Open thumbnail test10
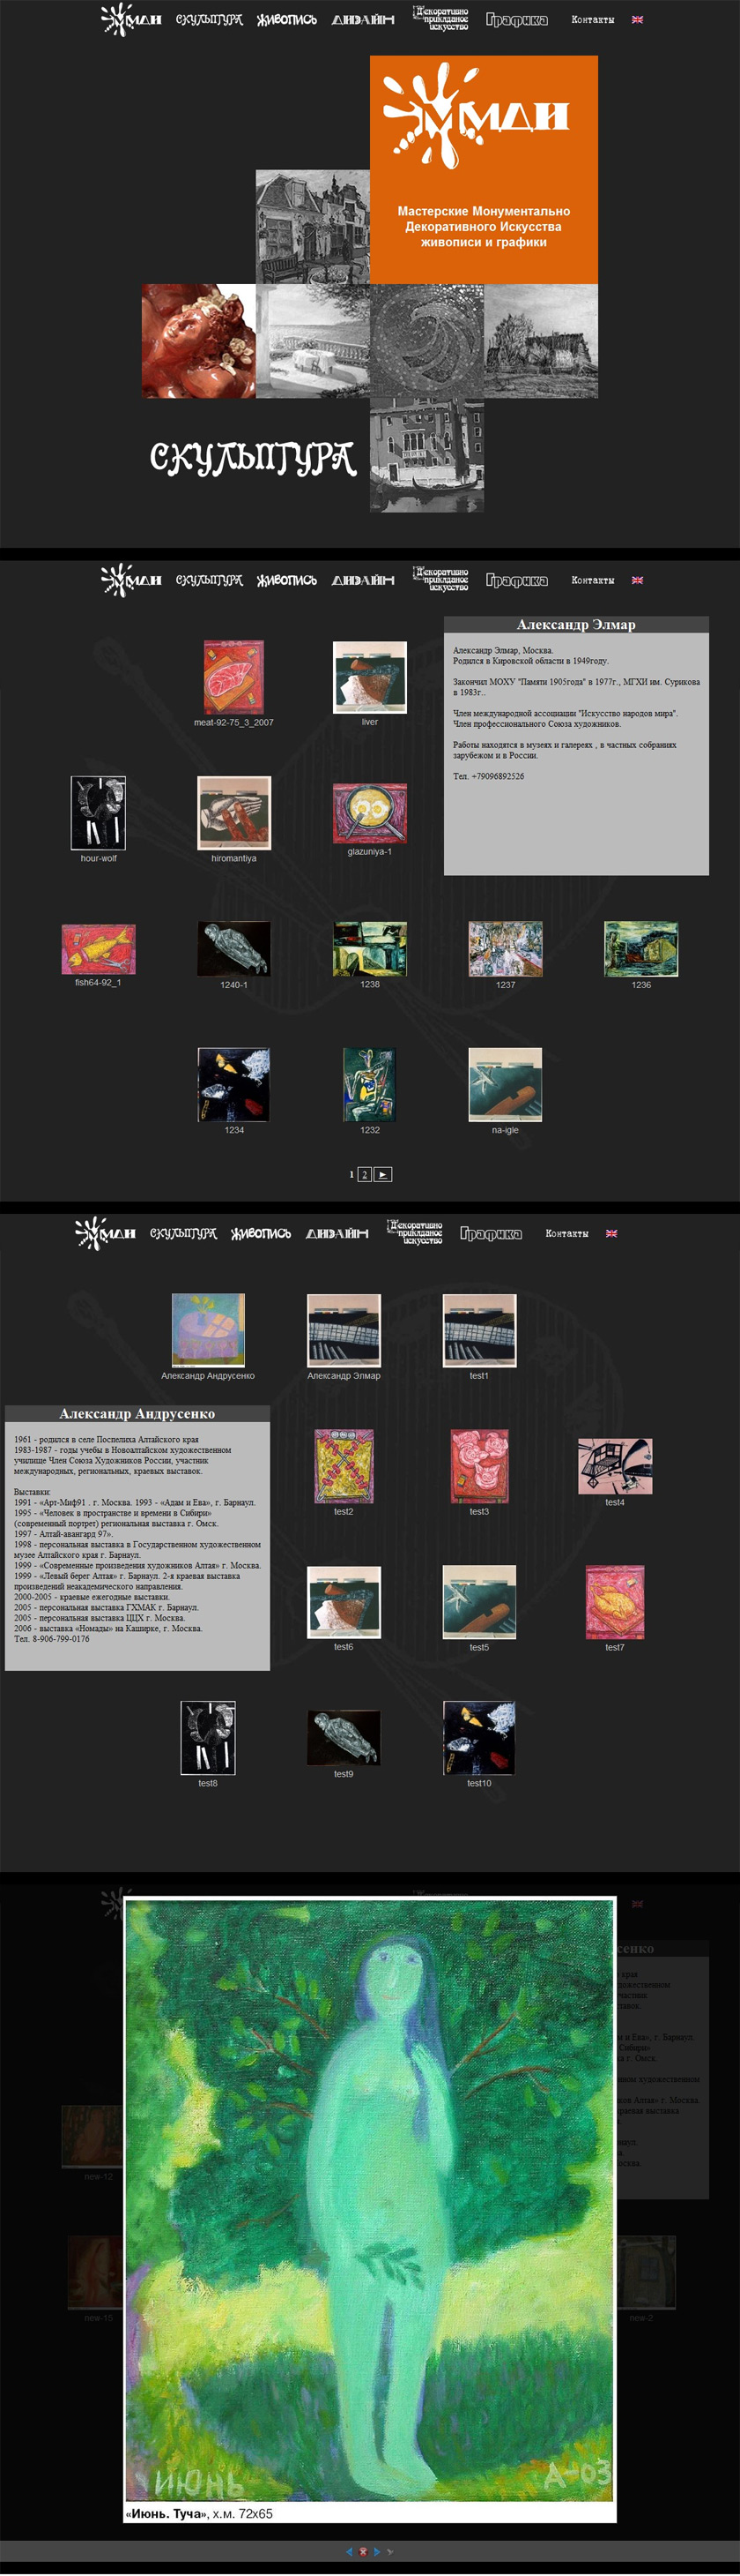Screen dimensions: 740x2576 click(479, 1738)
